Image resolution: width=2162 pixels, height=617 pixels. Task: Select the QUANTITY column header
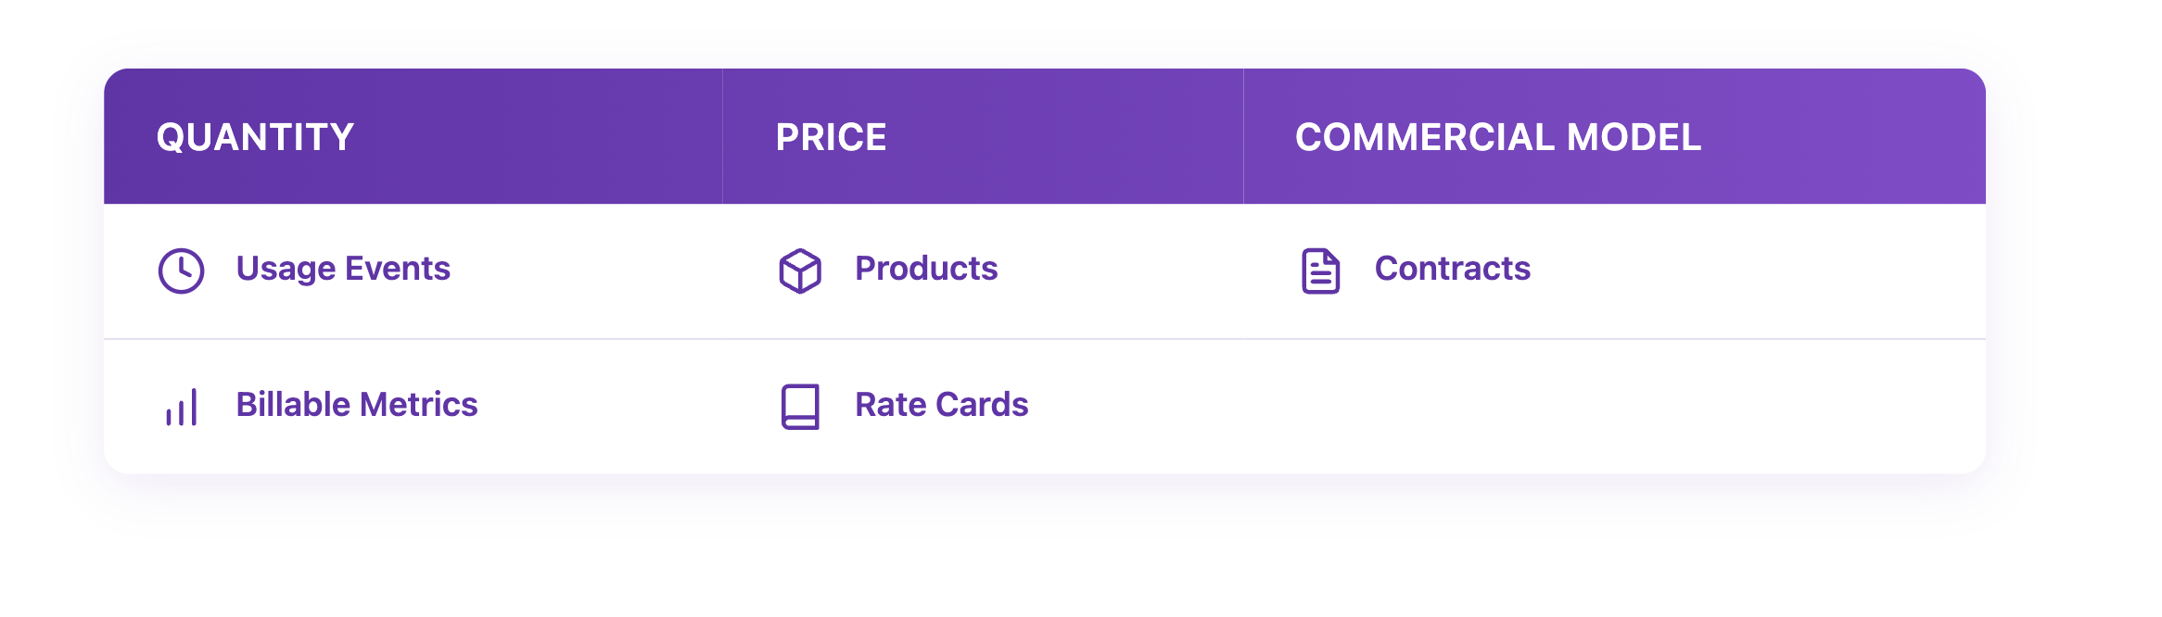[x=255, y=137]
